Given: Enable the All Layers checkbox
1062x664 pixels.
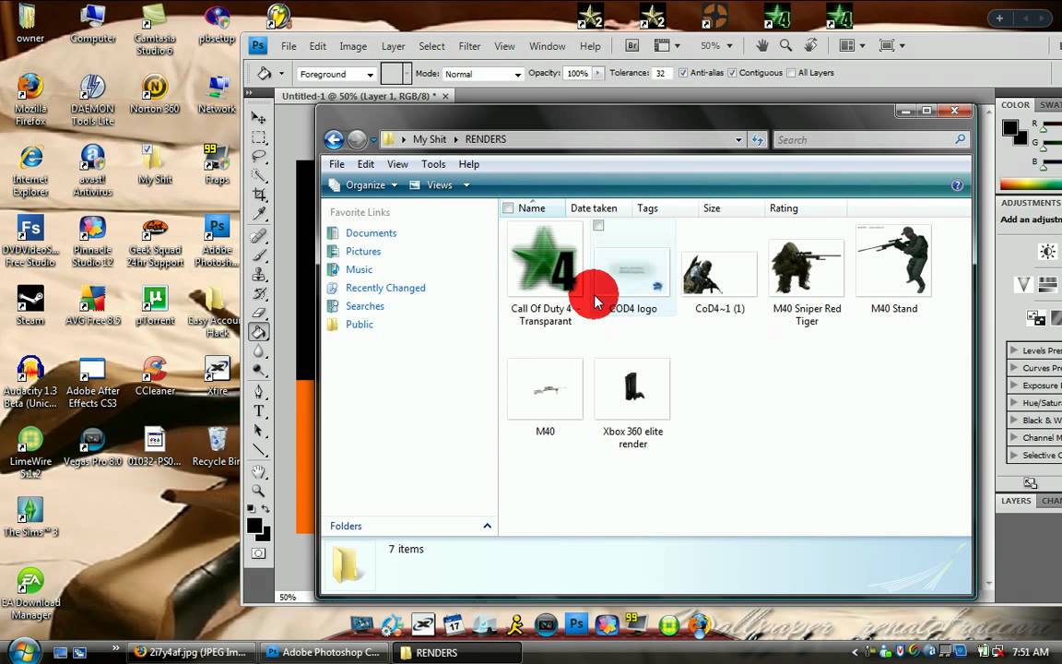Looking at the screenshot, I should click(791, 73).
